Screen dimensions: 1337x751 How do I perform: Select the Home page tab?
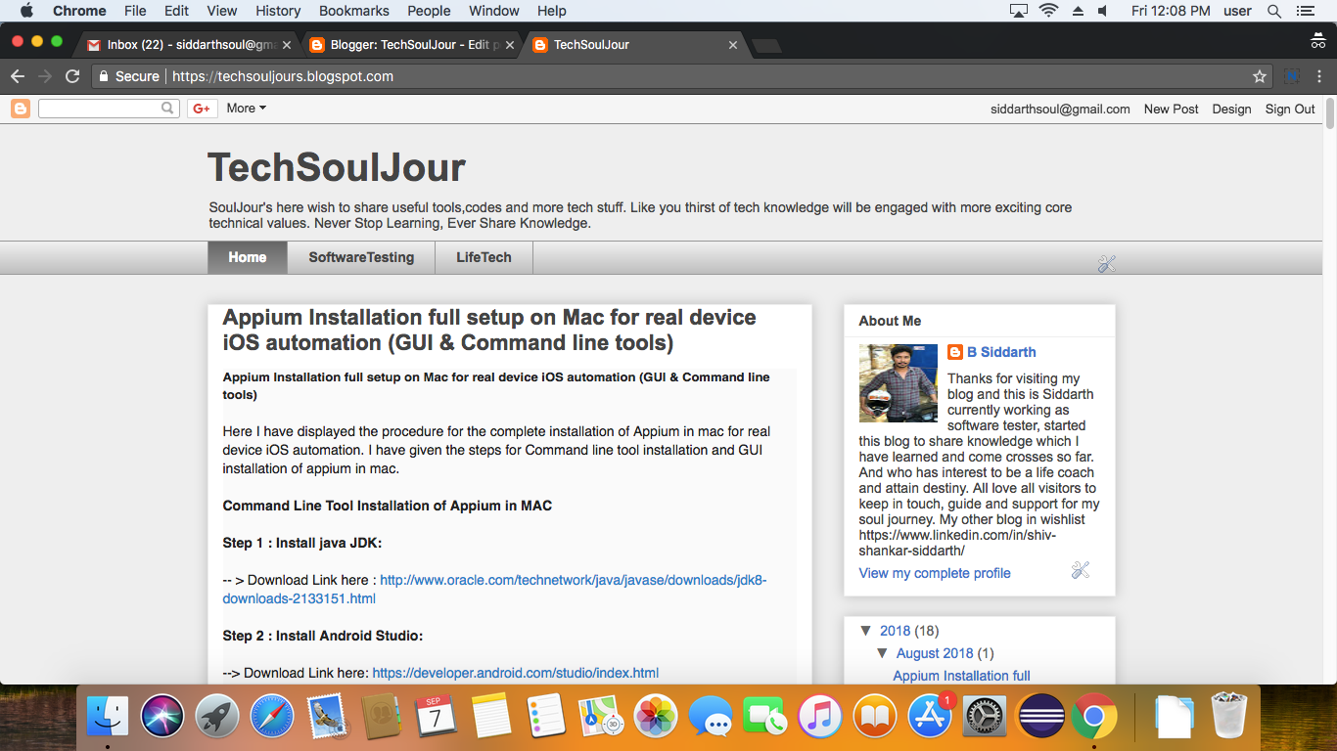(248, 258)
